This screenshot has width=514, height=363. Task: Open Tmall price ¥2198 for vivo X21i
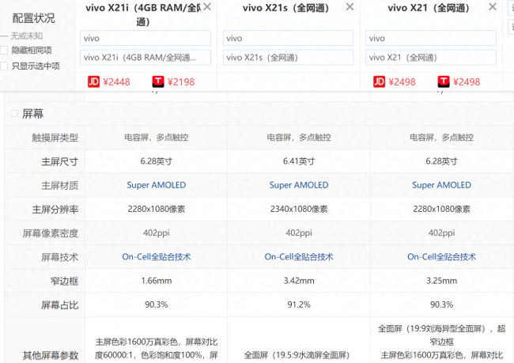click(x=181, y=82)
